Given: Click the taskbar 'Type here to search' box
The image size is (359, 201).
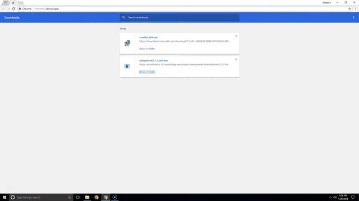Looking at the screenshot, I should tap(41, 197).
